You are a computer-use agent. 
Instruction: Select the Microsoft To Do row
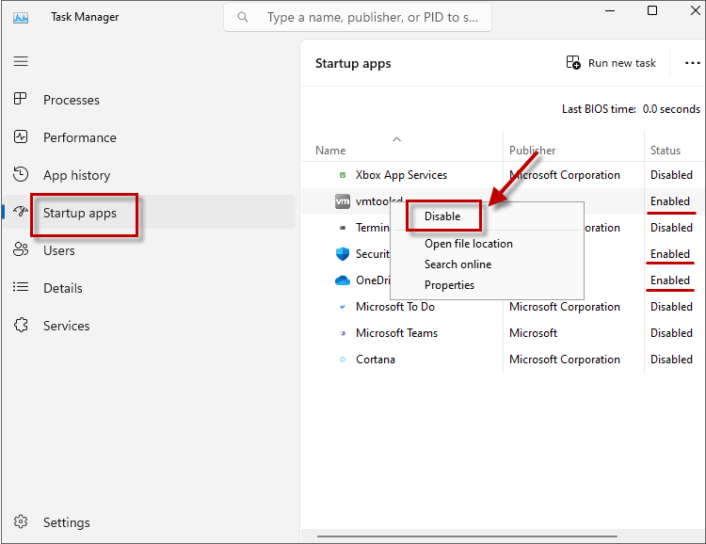[x=503, y=307]
